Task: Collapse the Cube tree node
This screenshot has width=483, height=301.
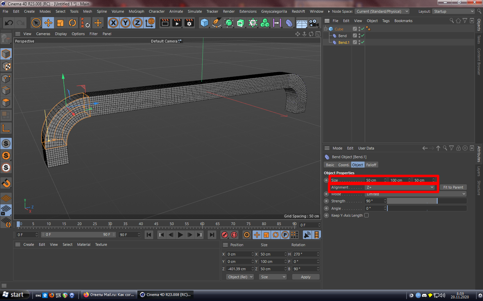Action: point(326,29)
